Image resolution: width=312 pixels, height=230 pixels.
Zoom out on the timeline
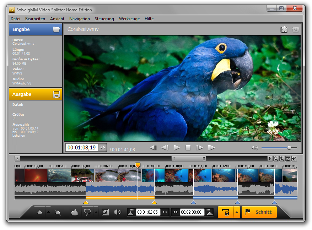point(276,159)
